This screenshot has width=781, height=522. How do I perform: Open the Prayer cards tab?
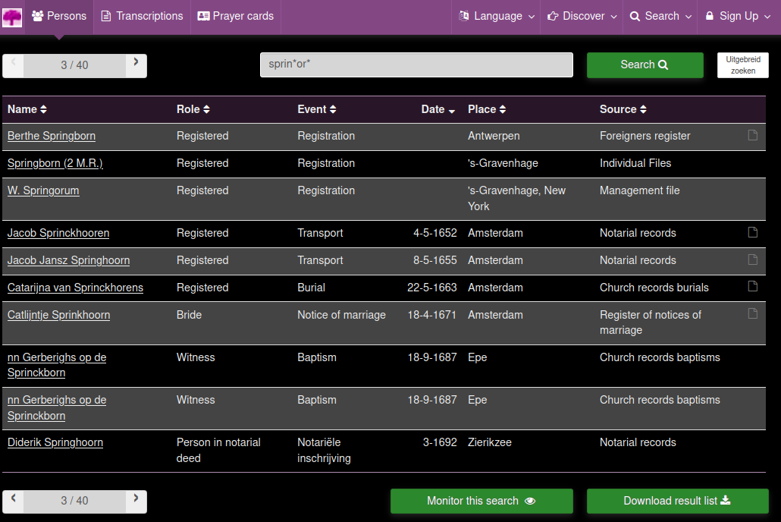(235, 16)
